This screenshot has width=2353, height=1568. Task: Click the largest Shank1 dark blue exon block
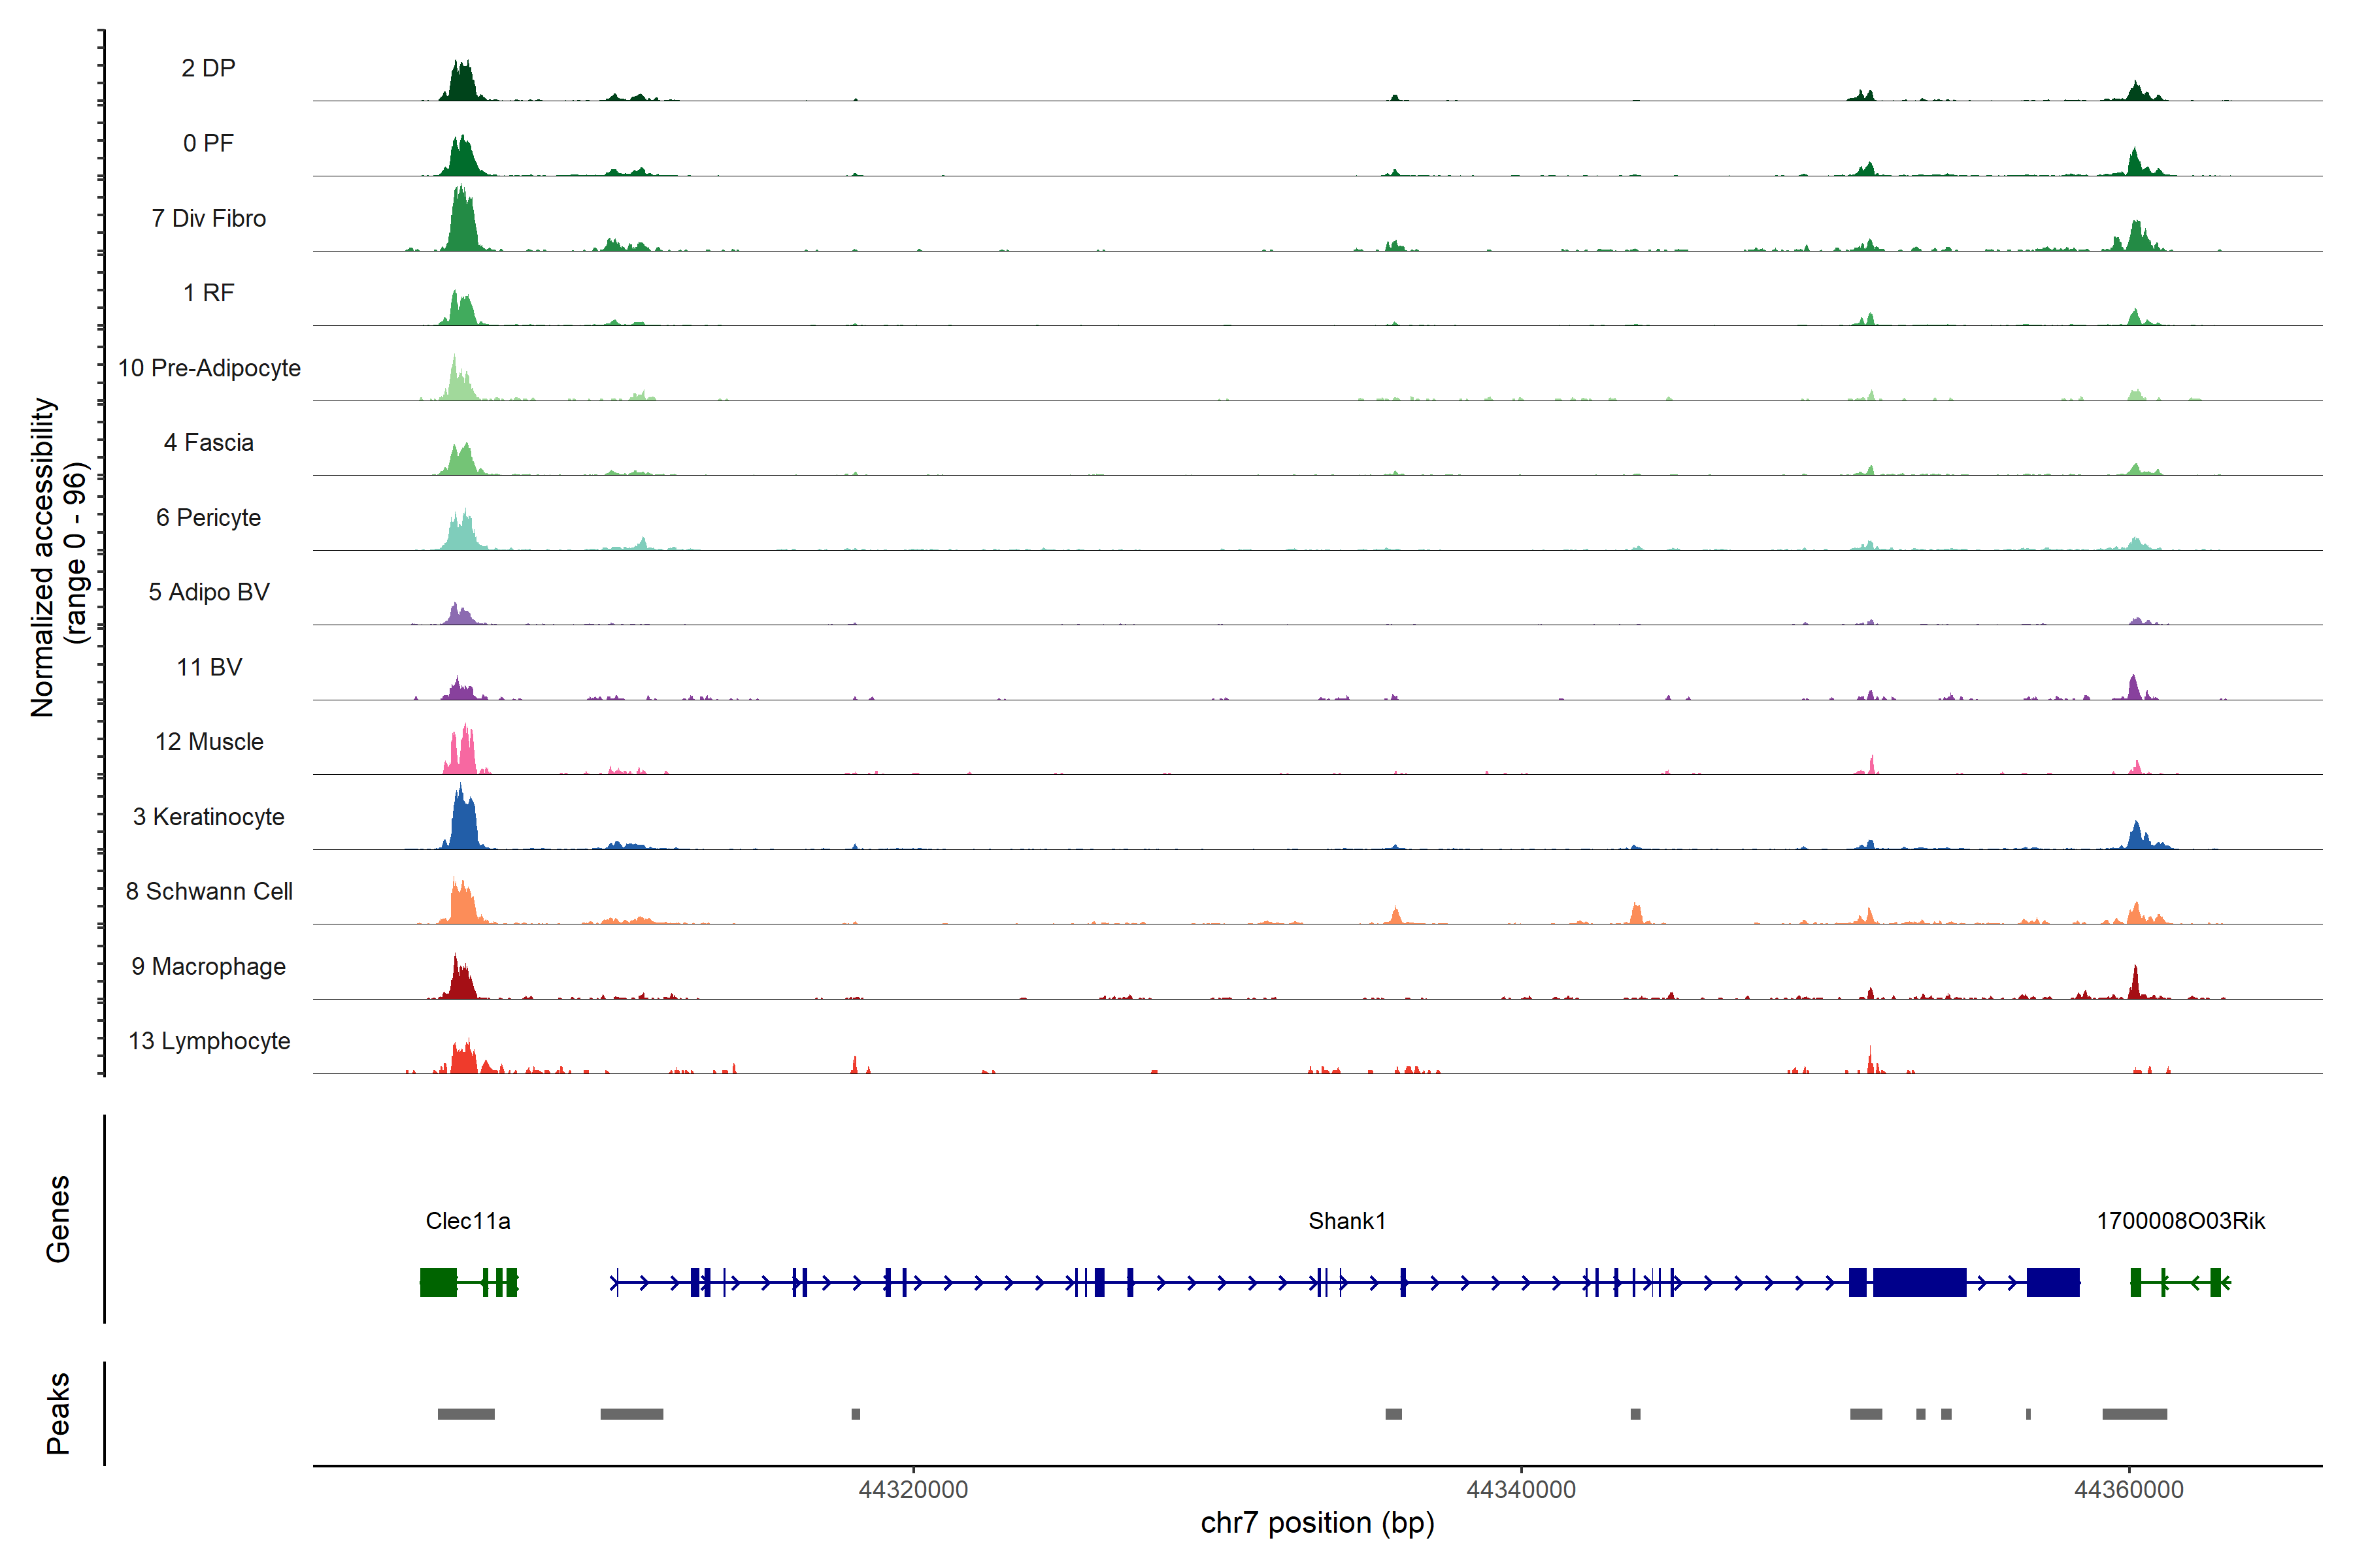(x=1919, y=1282)
